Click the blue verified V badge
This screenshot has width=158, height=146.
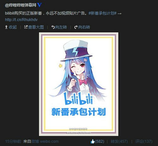(x=39, y=5)
